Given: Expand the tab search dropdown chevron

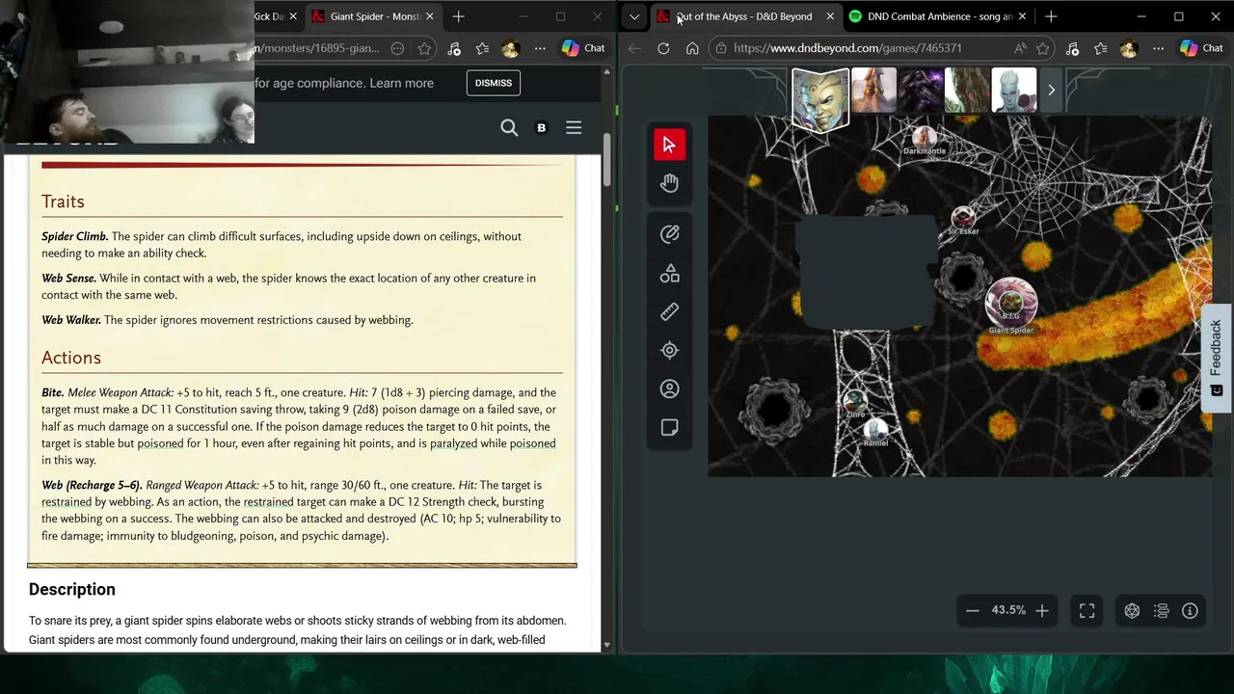Looking at the screenshot, I should click(x=634, y=16).
